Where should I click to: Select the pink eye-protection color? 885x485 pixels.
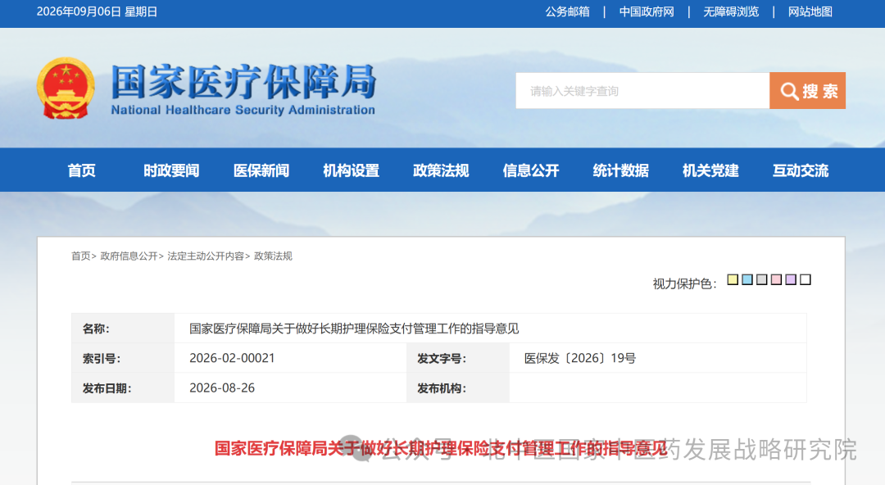(777, 279)
